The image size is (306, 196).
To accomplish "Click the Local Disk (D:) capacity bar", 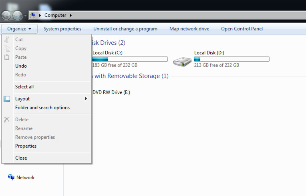I will [x=232, y=59].
